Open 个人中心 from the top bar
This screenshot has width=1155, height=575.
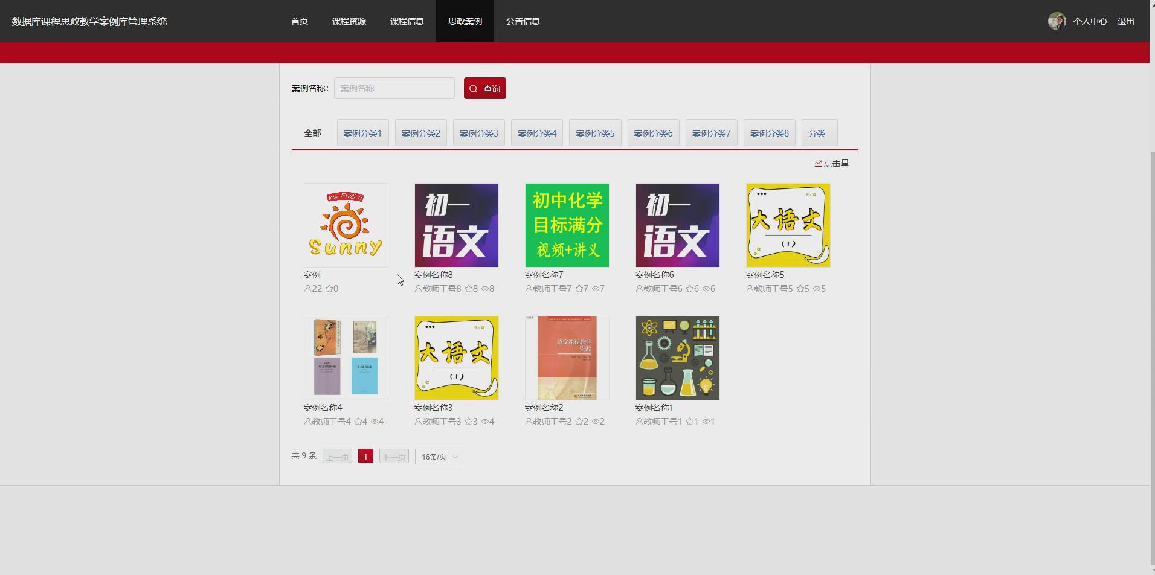tap(1090, 21)
